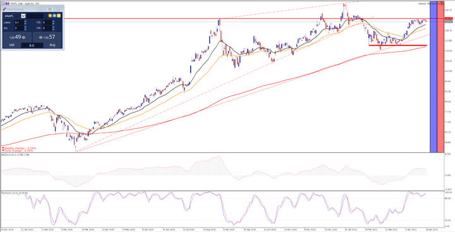Click the blue vertical bar on chart right
Image resolution: width=455 pixels, height=232 pixels.
[434, 77]
